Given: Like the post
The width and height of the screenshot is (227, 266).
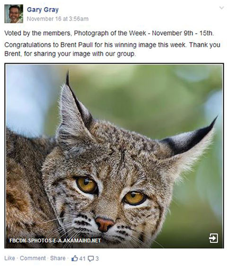Looking at the screenshot, I should [9, 258].
